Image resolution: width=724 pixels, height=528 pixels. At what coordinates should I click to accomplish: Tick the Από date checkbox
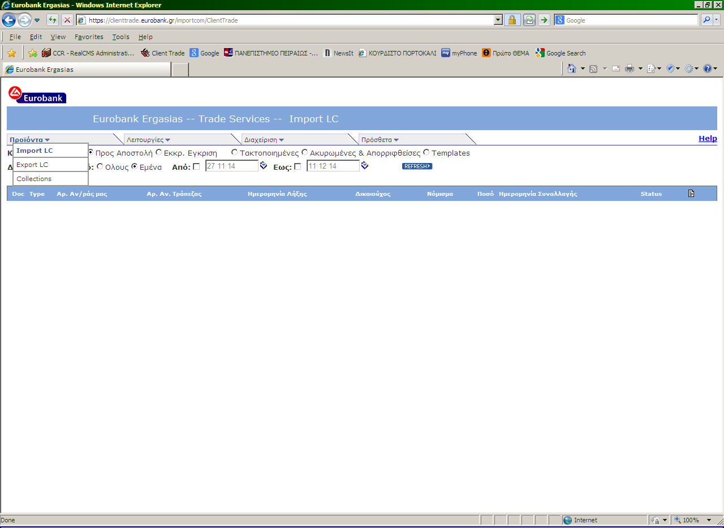point(196,166)
